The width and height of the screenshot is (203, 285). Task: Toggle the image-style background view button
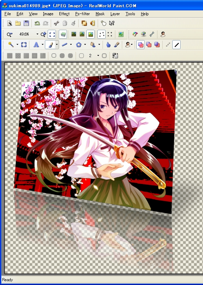click(x=90, y=34)
